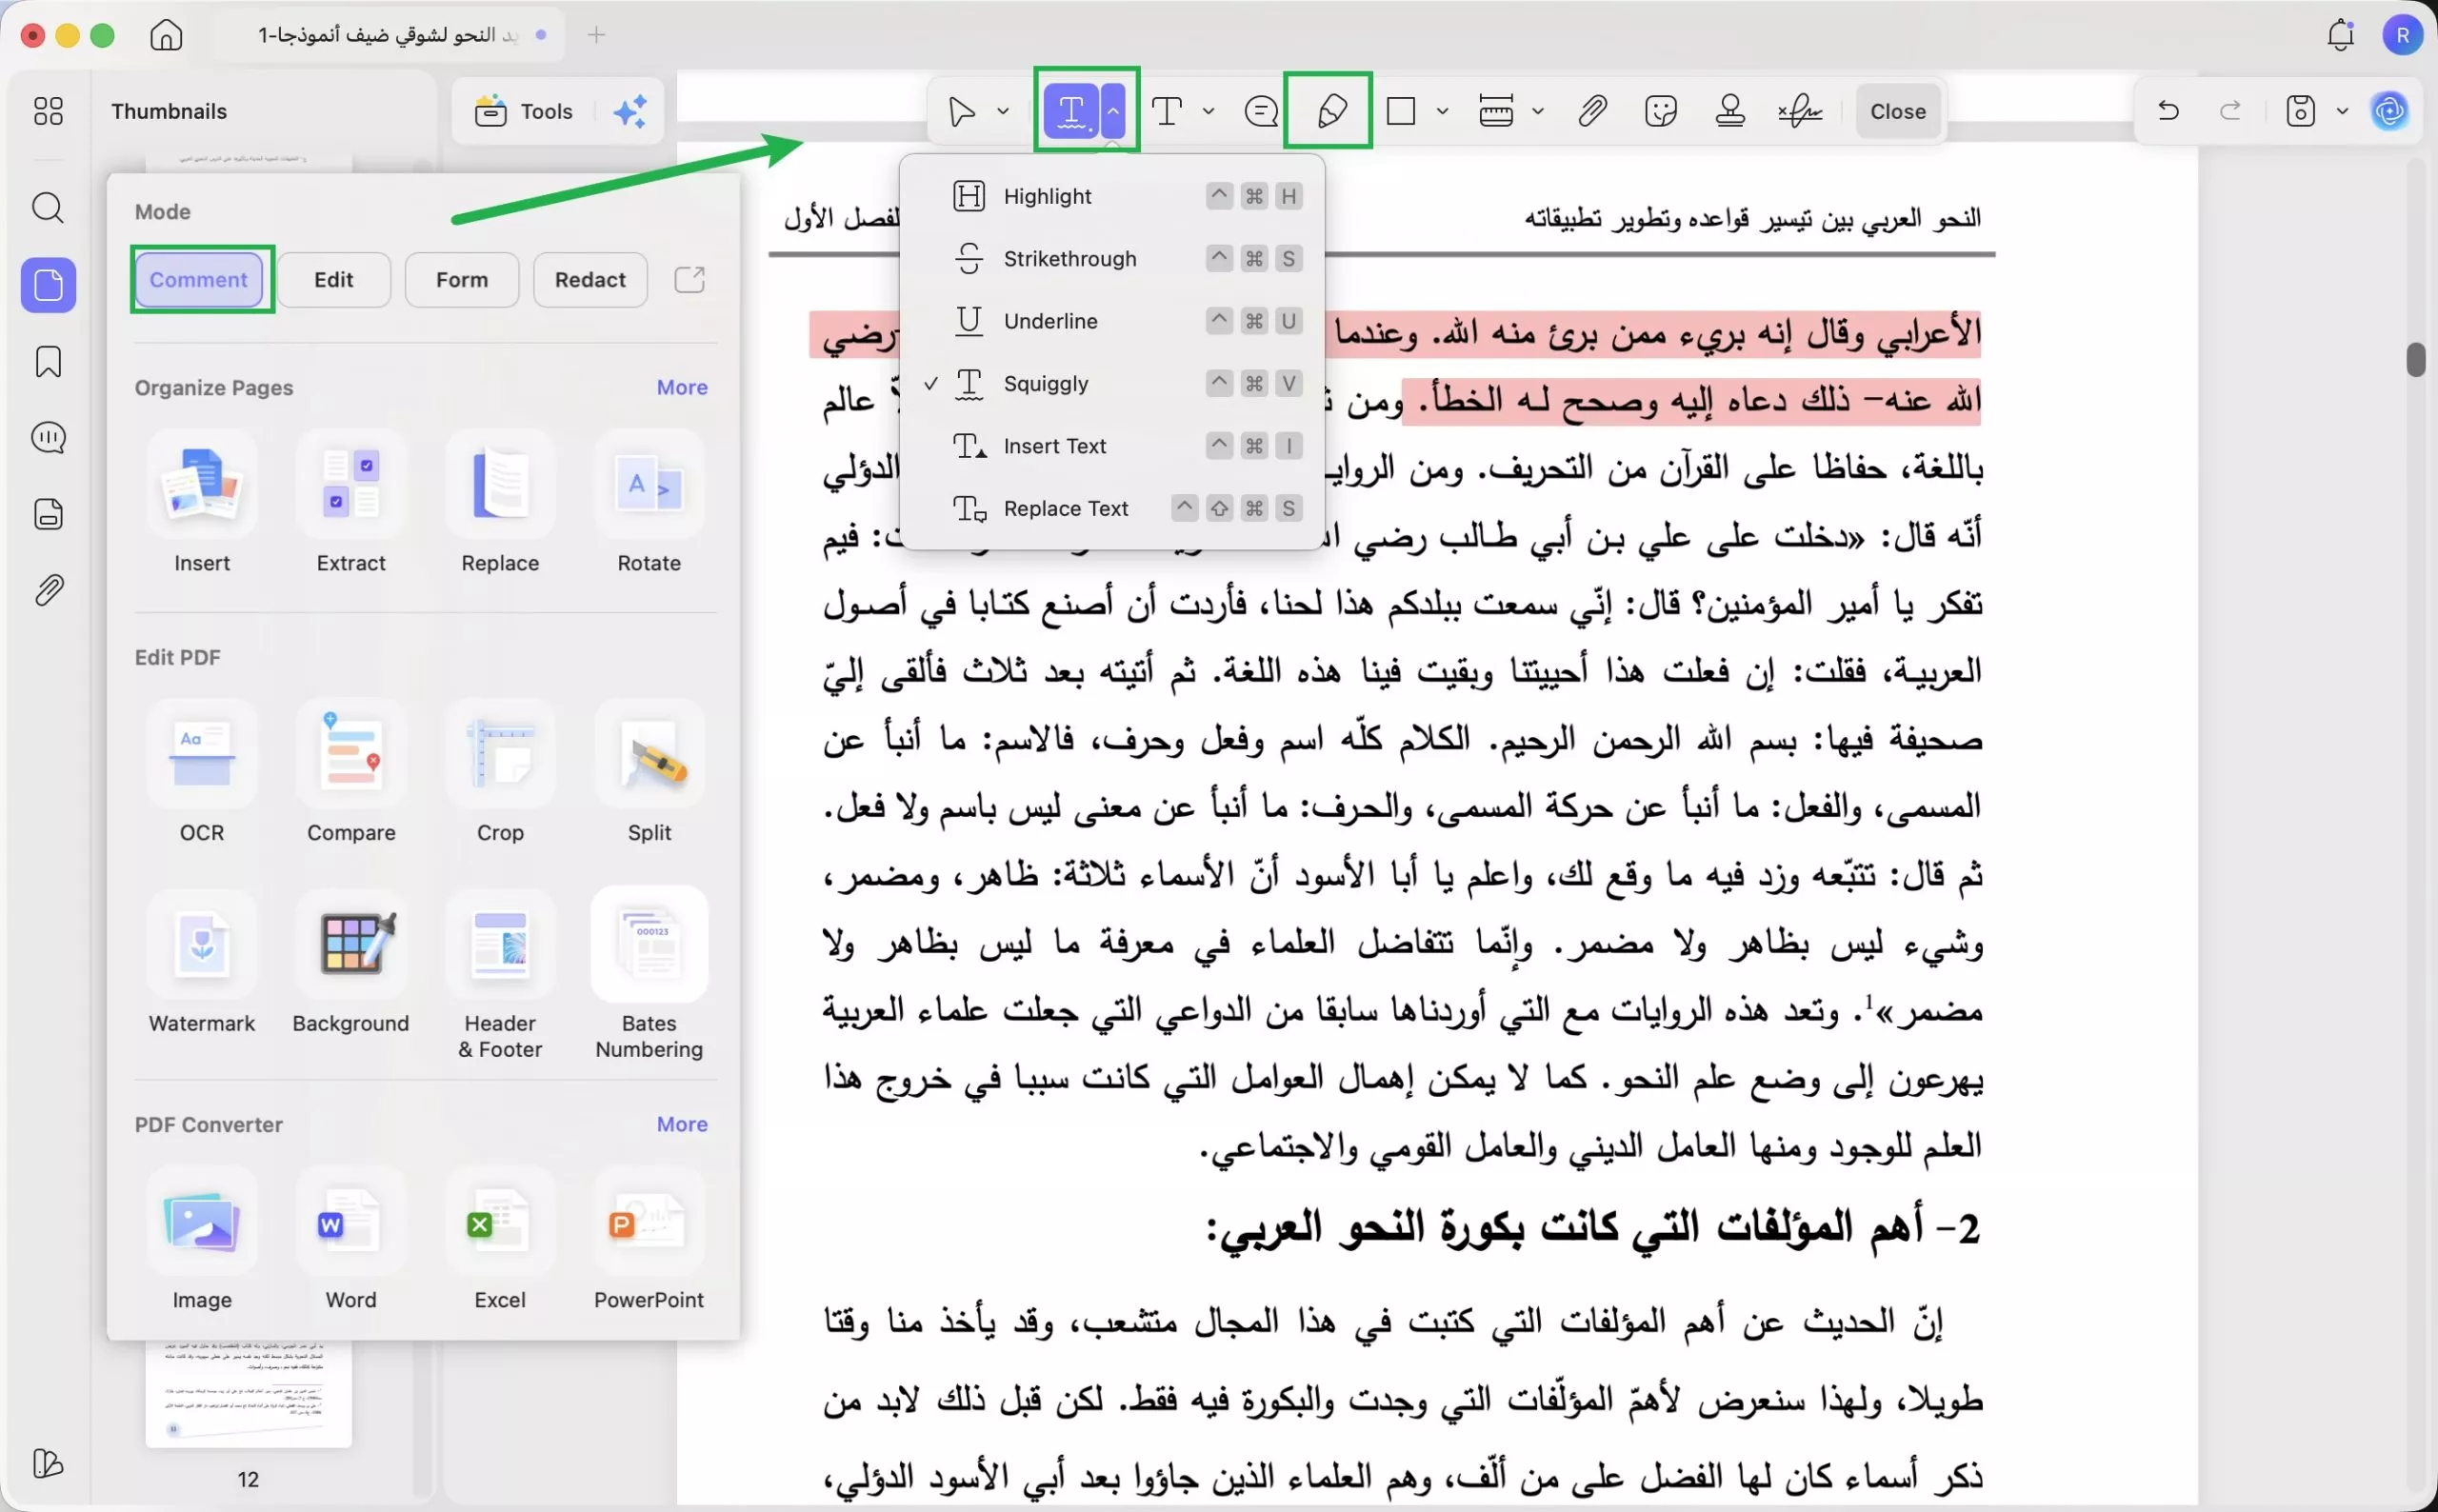Select the rectangle shape tool
Image resolution: width=2438 pixels, height=1512 pixels.
tap(1401, 111)
